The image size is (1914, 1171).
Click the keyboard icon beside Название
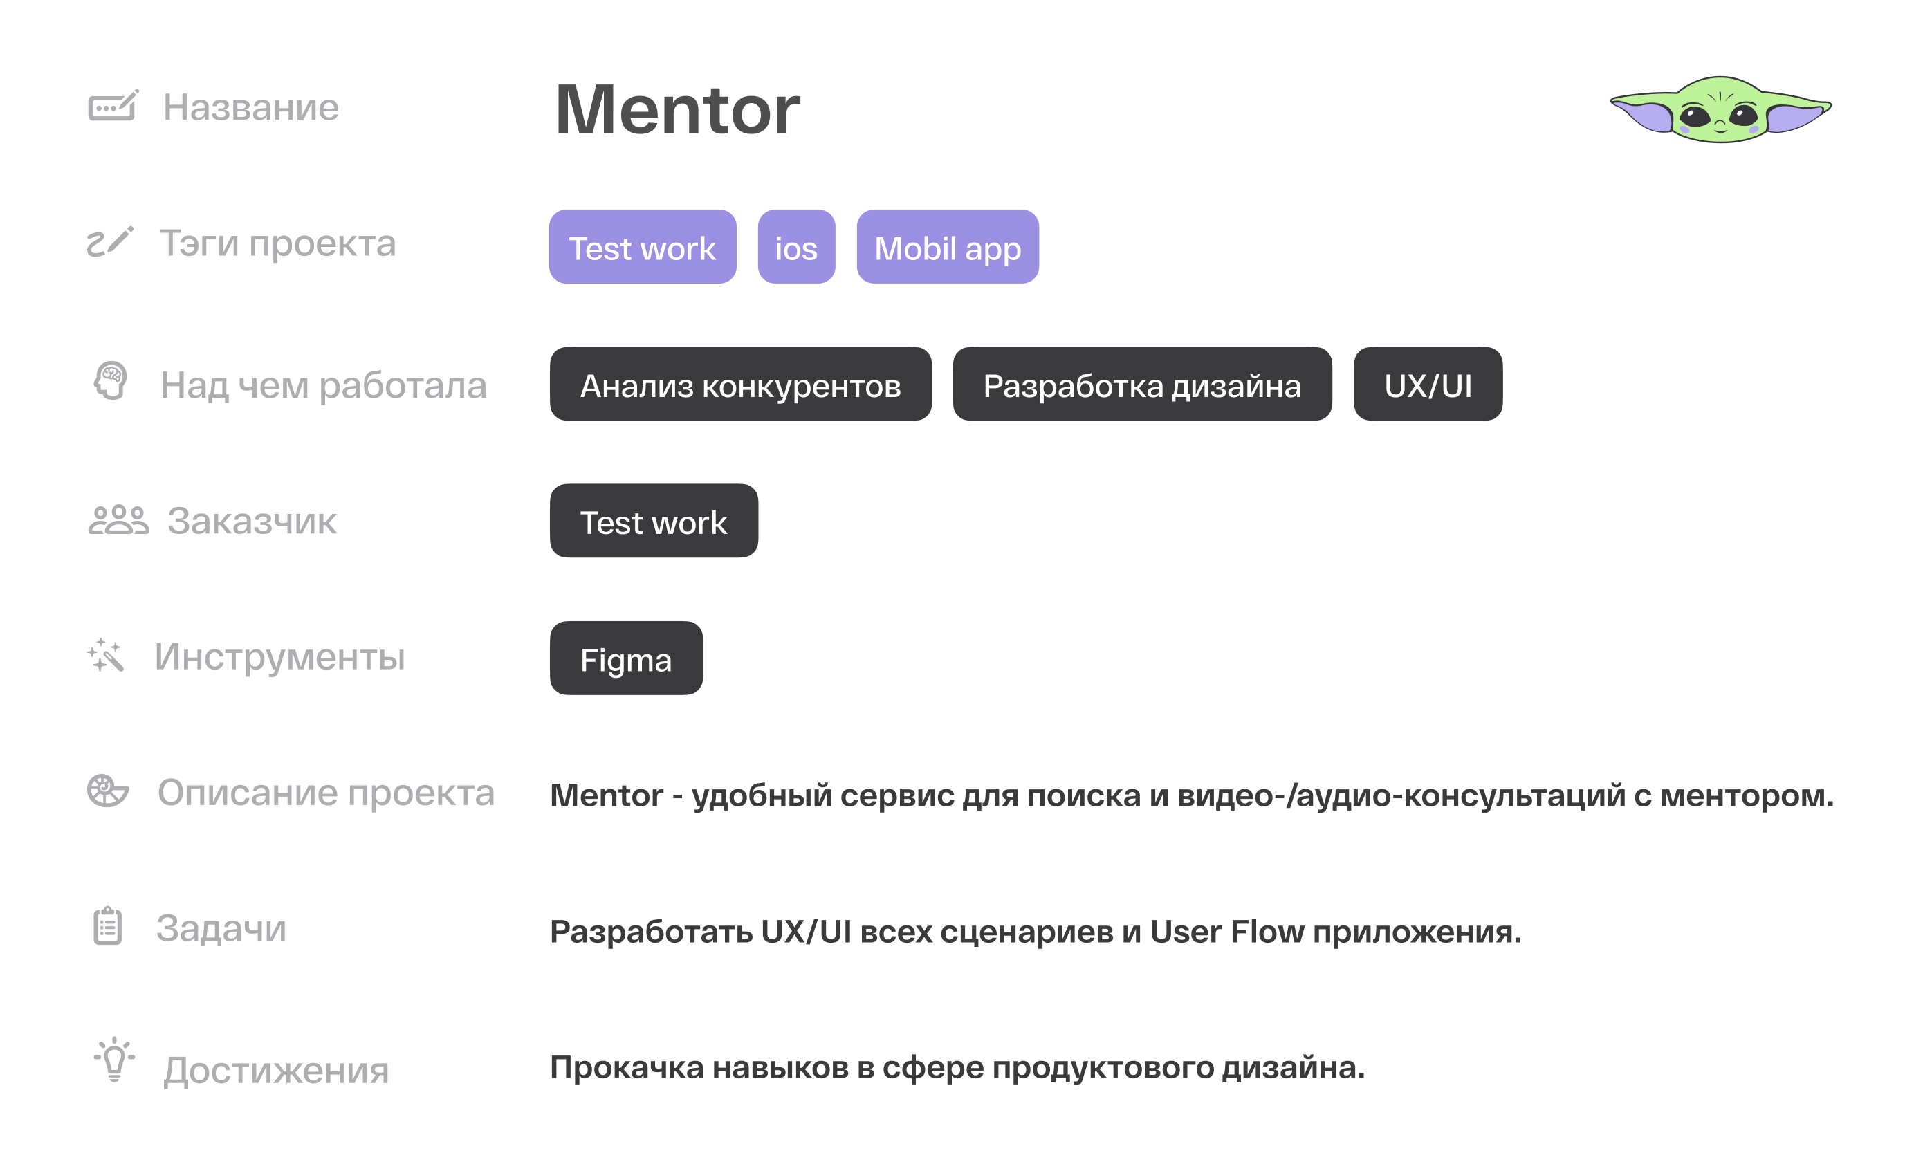click(113, 106)
